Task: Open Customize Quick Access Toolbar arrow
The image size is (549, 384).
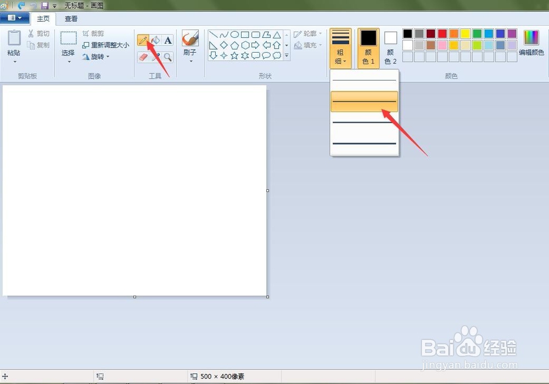Action: (54, 6)
